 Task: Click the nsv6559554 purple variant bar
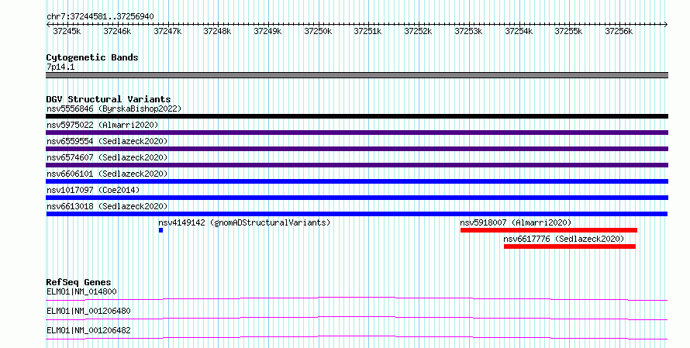click(357, 149)
